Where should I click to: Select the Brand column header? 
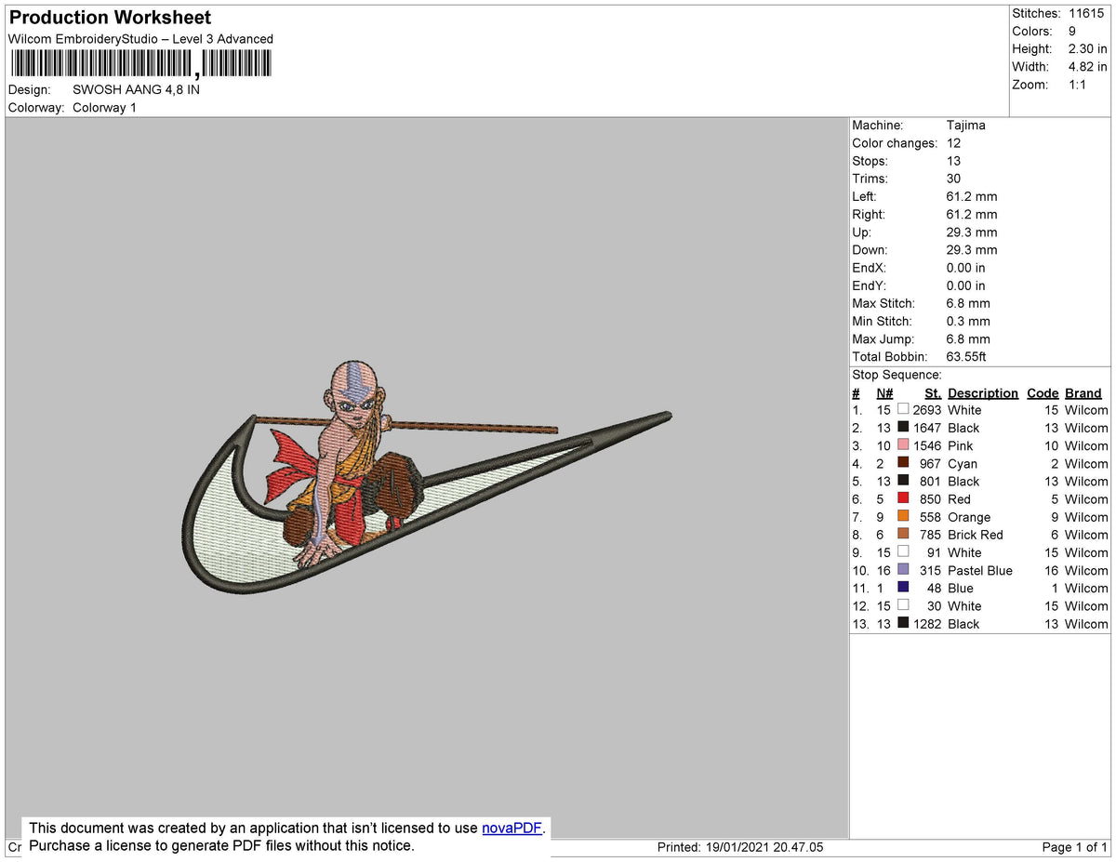1083,392
